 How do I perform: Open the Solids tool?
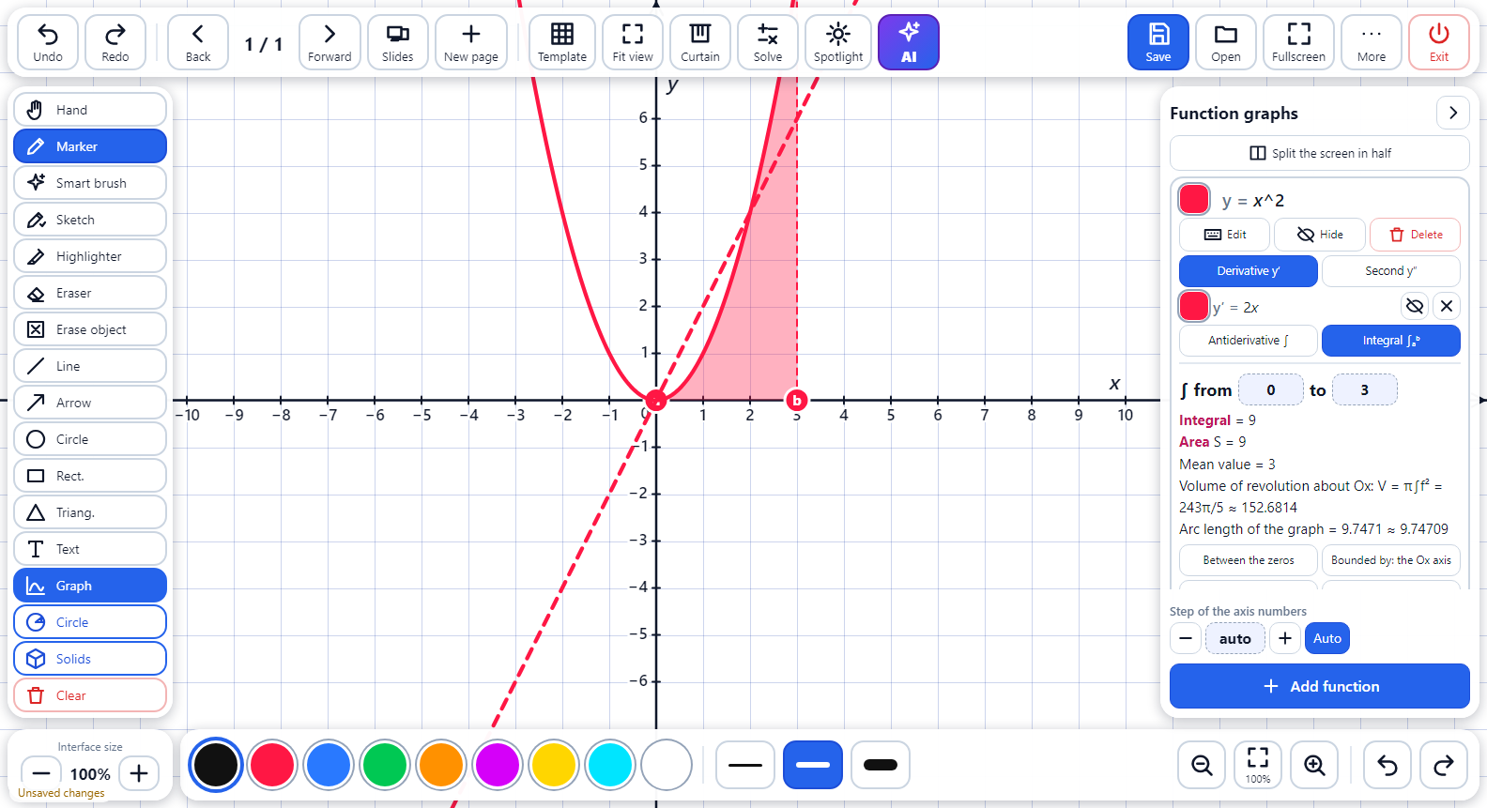(90, 659)
